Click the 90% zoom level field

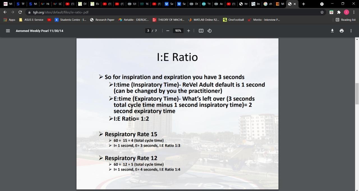(x=178, y=31)
